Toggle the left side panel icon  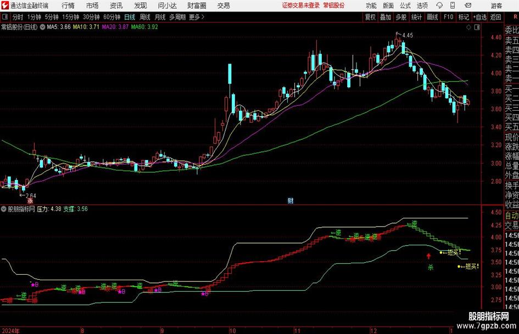pos(4,17)
